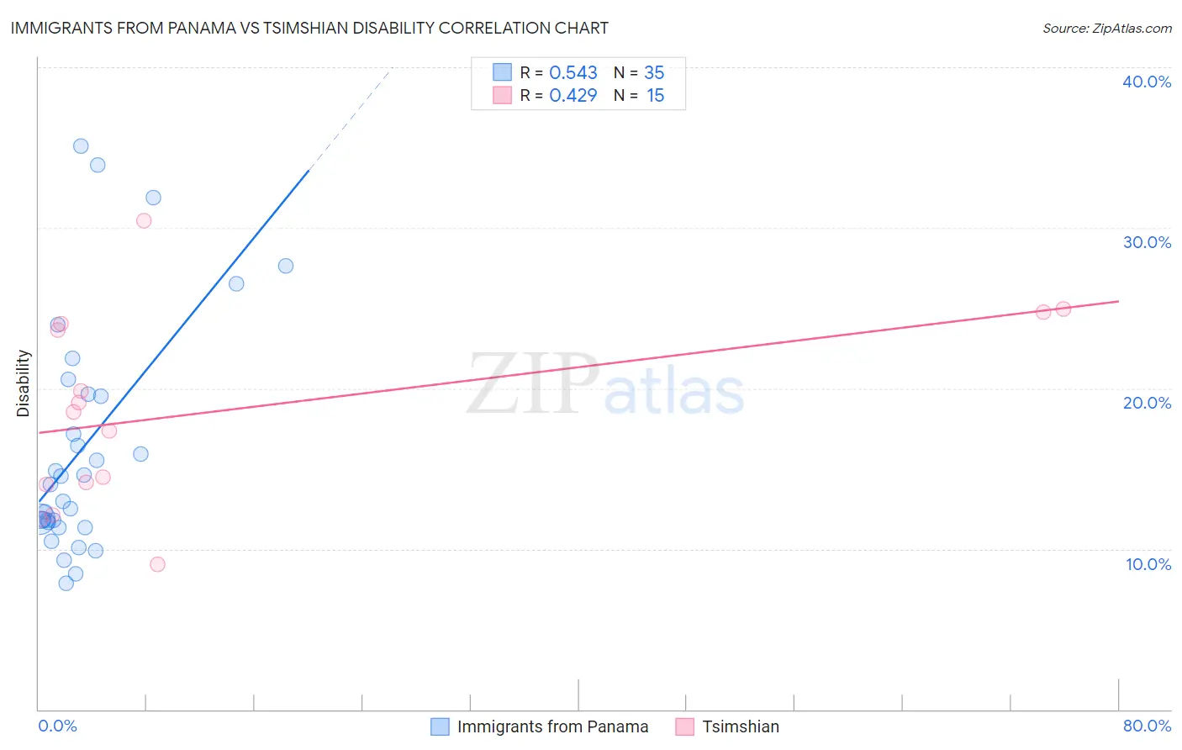Select the pink data point near 30%
The image size is (1182, 750).
coord(144,221)
